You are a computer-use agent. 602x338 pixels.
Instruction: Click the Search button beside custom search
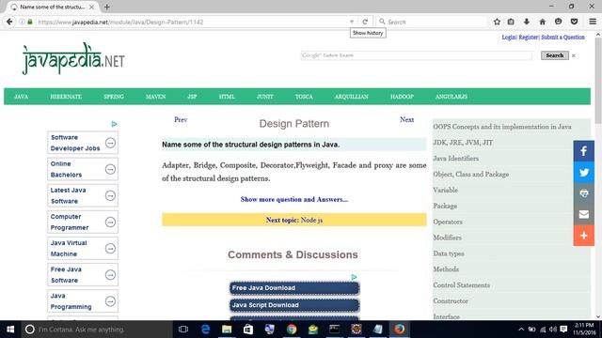[554, 55]
